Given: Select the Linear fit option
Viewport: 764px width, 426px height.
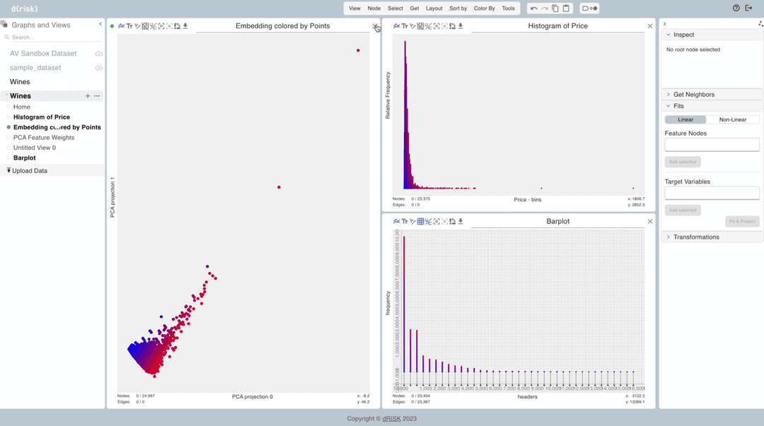Looking at the screenshot, I should coord(685,119).
